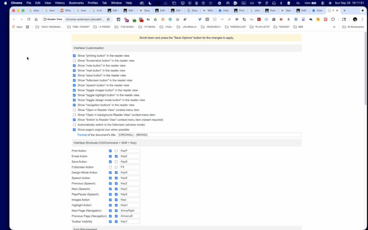Open Chrome's three-dot menu
368x230 pixels.
pyautogui.click(x=362, y=20)
